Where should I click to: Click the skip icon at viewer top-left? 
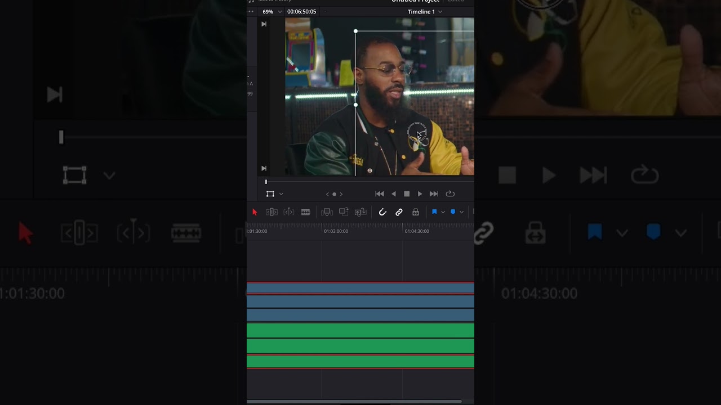tap(264, 24)
